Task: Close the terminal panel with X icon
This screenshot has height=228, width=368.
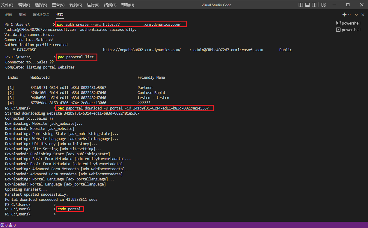Action: [363, 15]
